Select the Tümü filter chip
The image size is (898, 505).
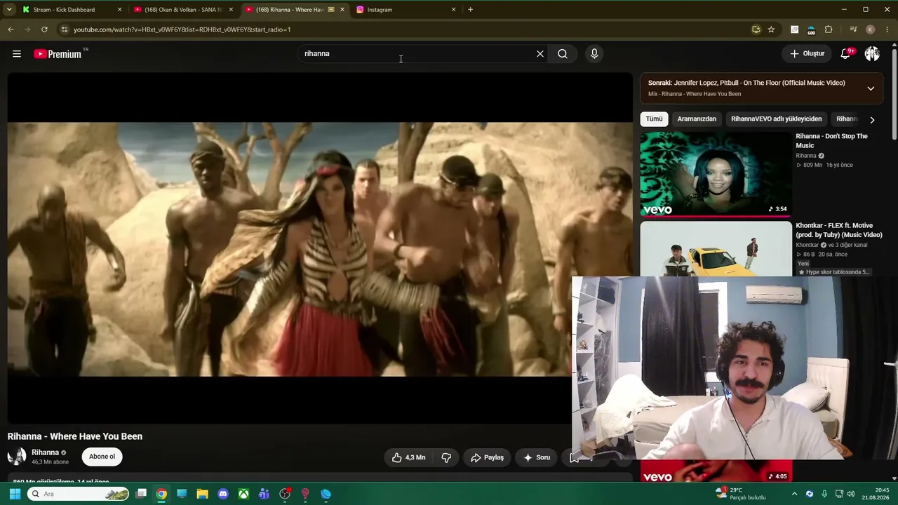coord(654,119)
